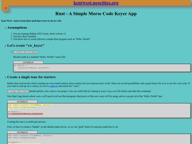This screenshot has height=144, width=192.
Task: Click the third "src/main.rs" file label
Action: pos(22,132)
